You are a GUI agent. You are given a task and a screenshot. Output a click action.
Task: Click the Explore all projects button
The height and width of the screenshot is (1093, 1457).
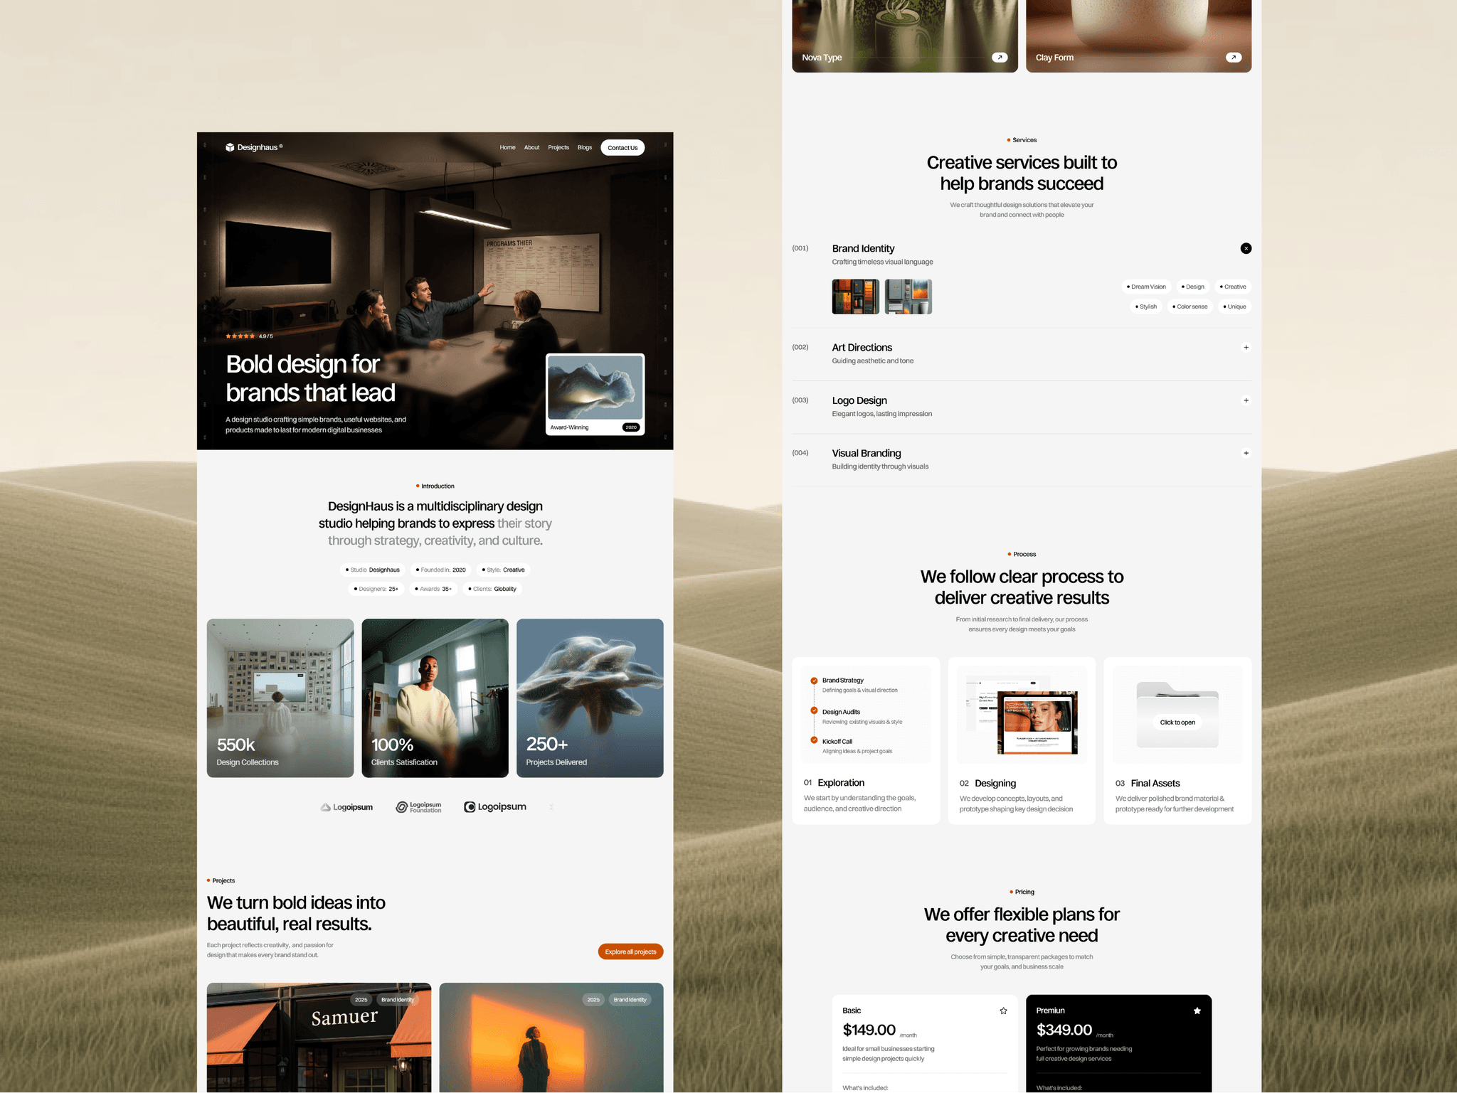630,951
